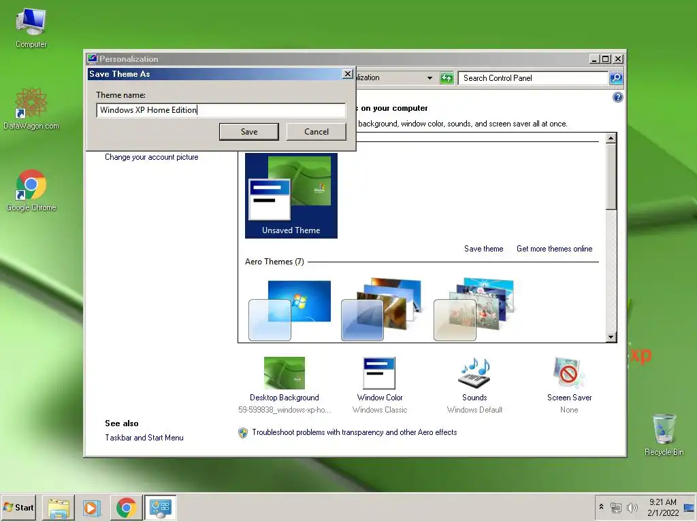
Task: Click the Search Control Panel box
Action: [x=533, y=78]
